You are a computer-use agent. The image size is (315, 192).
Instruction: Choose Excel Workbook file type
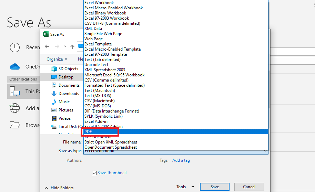(176, 3)
